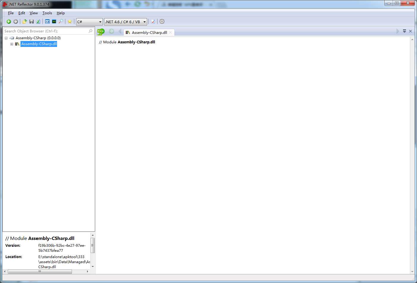Click the code pane scroll-down arrow
The image size is (417, 283).
(x=412, y=271)
